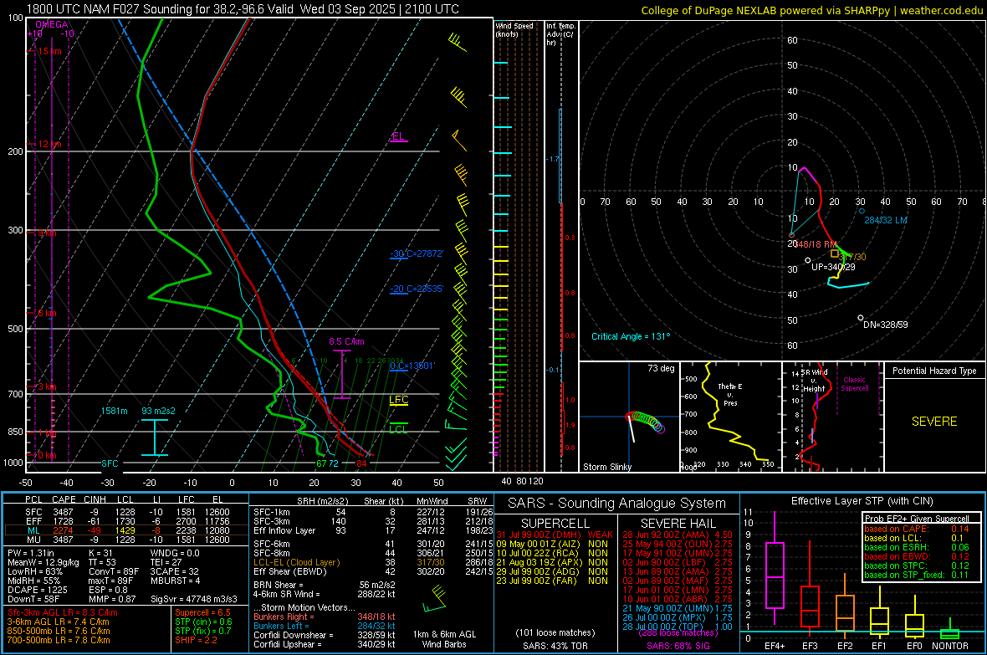The height and width of the screenshot is (655, 987).
Task: Click the Potential Hazard Type header
Action: 934,371
